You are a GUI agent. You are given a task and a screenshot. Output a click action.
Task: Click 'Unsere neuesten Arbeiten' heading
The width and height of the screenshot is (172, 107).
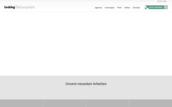[86, 84]
